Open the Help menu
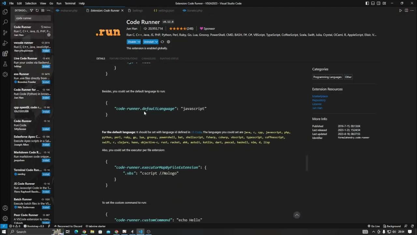This screenshot has height=235, width=417. tap(82, 3)
